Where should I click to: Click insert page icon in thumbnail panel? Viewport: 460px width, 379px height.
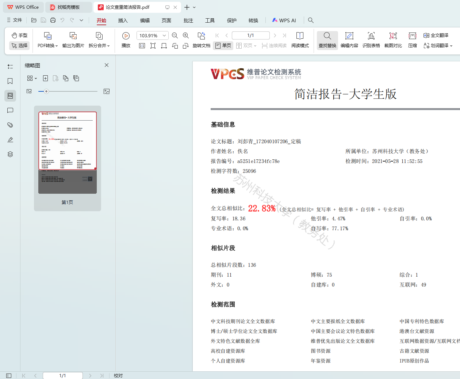click(x=45, y=78)
